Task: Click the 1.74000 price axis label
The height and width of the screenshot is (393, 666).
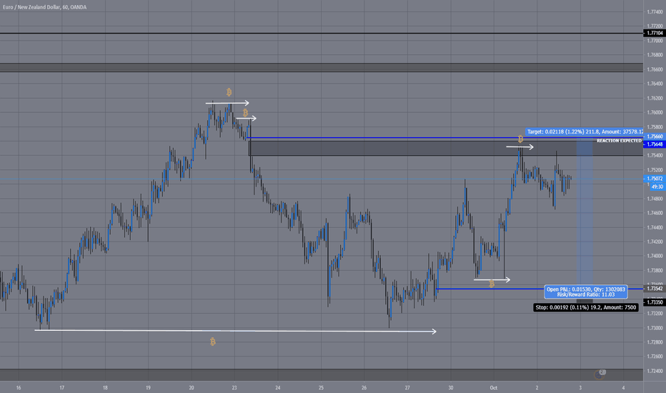Action: coord(655,257)
